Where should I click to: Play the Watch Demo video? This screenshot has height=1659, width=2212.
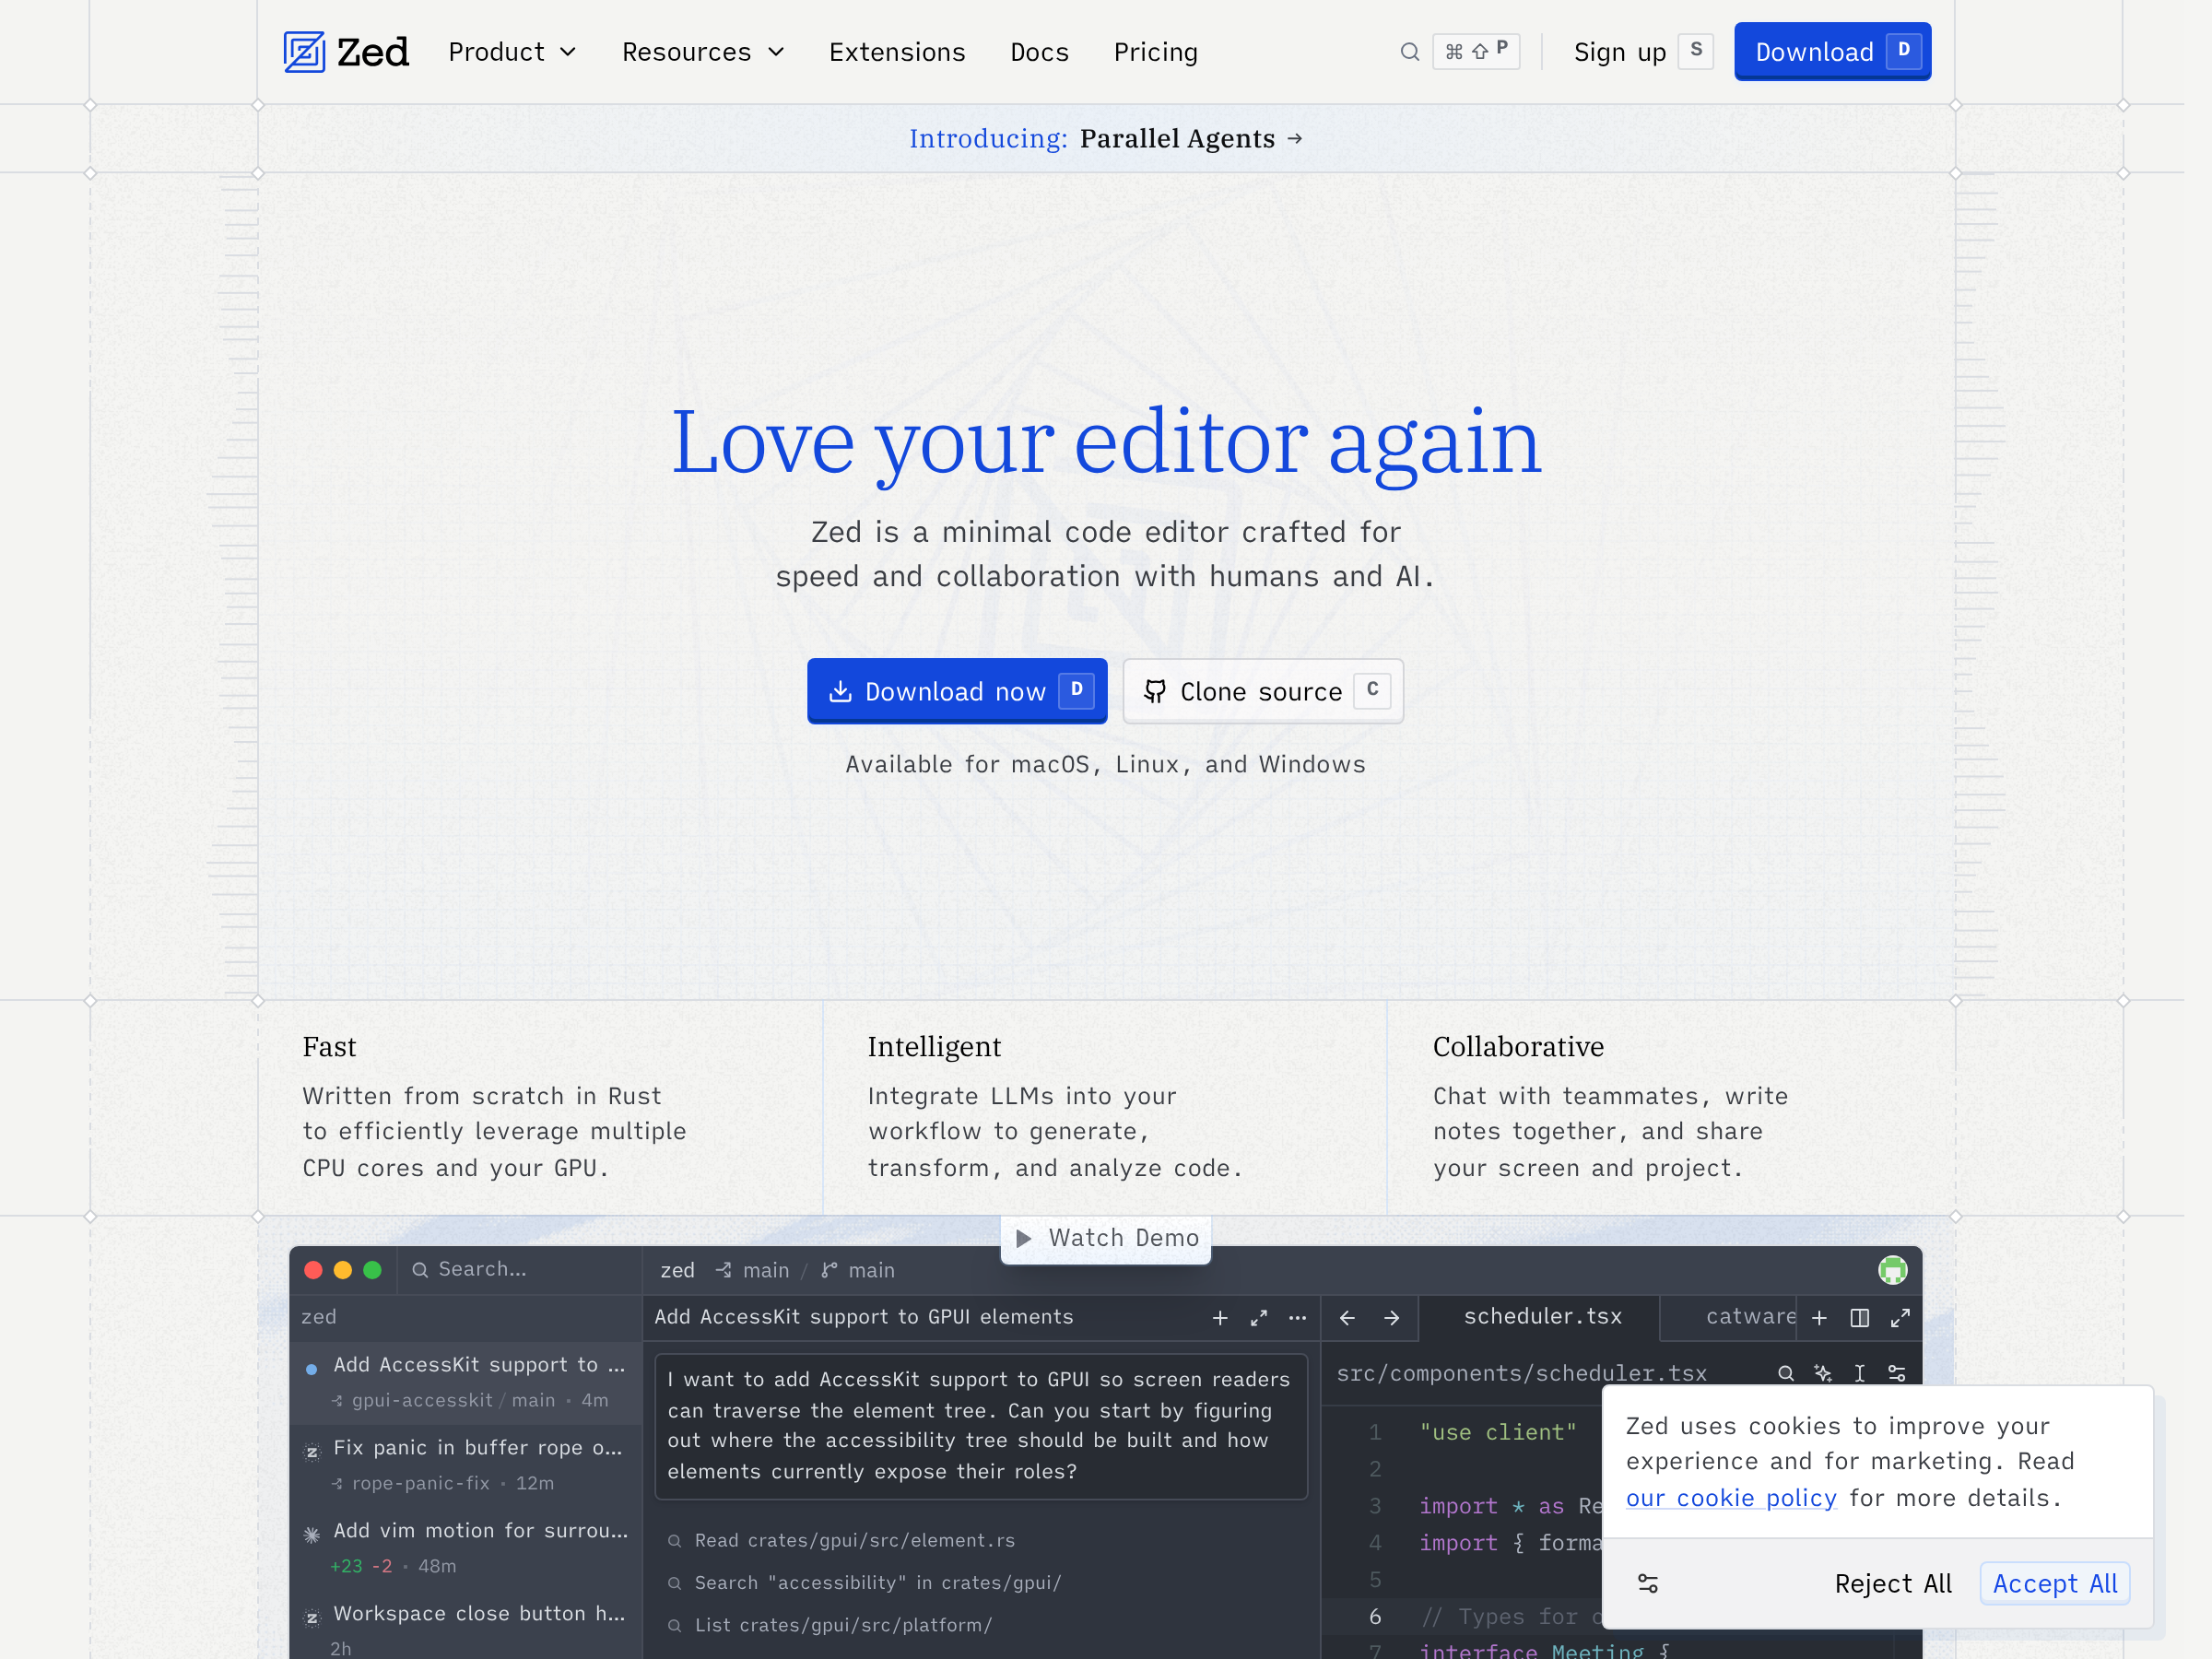click(1106, 1238)
